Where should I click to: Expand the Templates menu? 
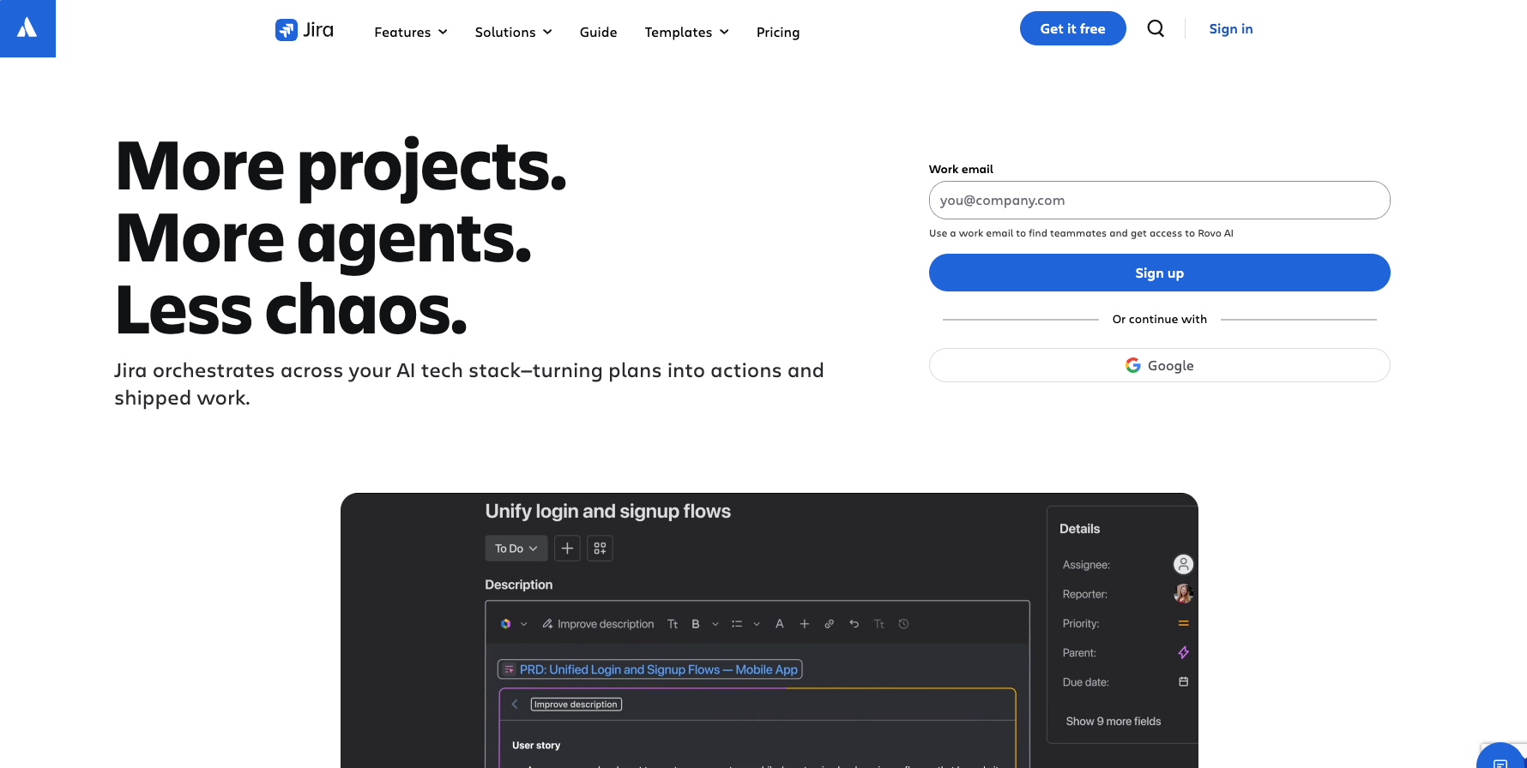[687, 32]
